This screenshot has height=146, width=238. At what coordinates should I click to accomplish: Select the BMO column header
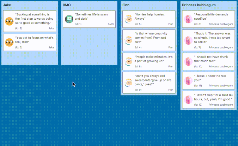pos(67,5)
